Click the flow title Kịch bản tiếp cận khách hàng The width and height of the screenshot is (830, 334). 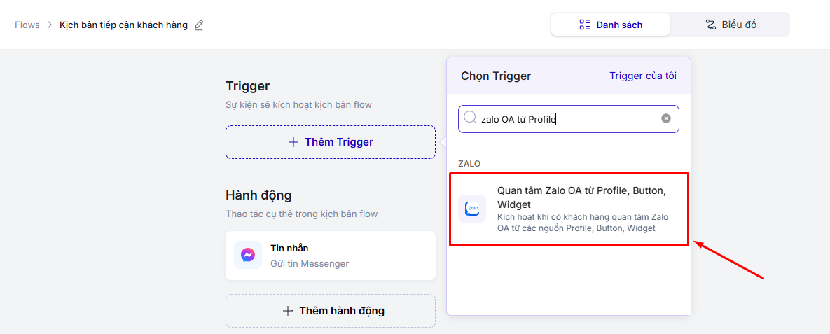click(123, 25)
